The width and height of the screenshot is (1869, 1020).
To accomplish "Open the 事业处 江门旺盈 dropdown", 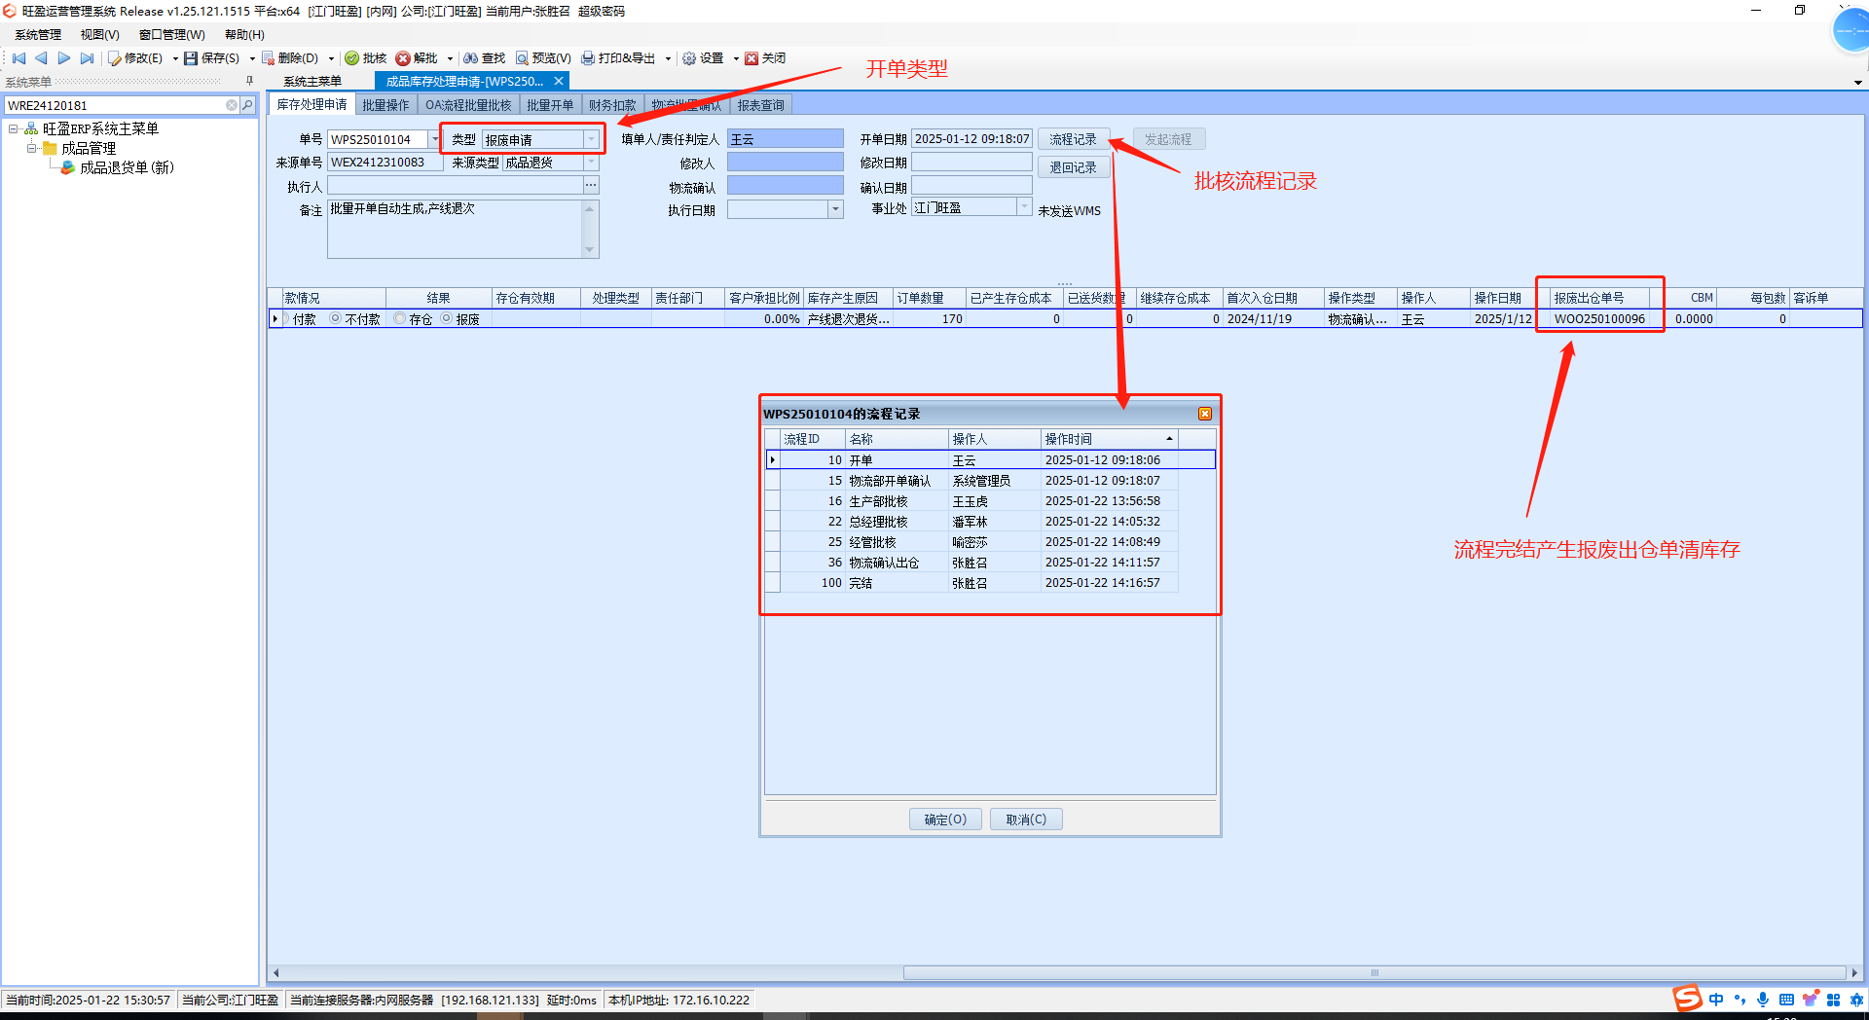I will click(x=1024, y=207).
